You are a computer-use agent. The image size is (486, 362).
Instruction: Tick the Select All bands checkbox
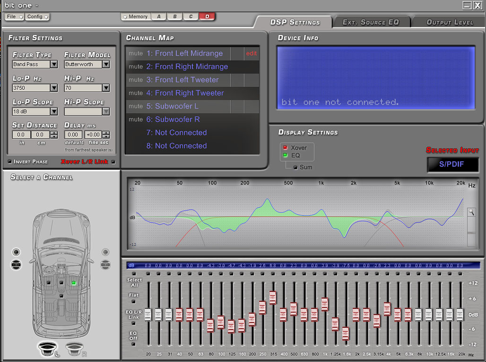click(134, 274)
